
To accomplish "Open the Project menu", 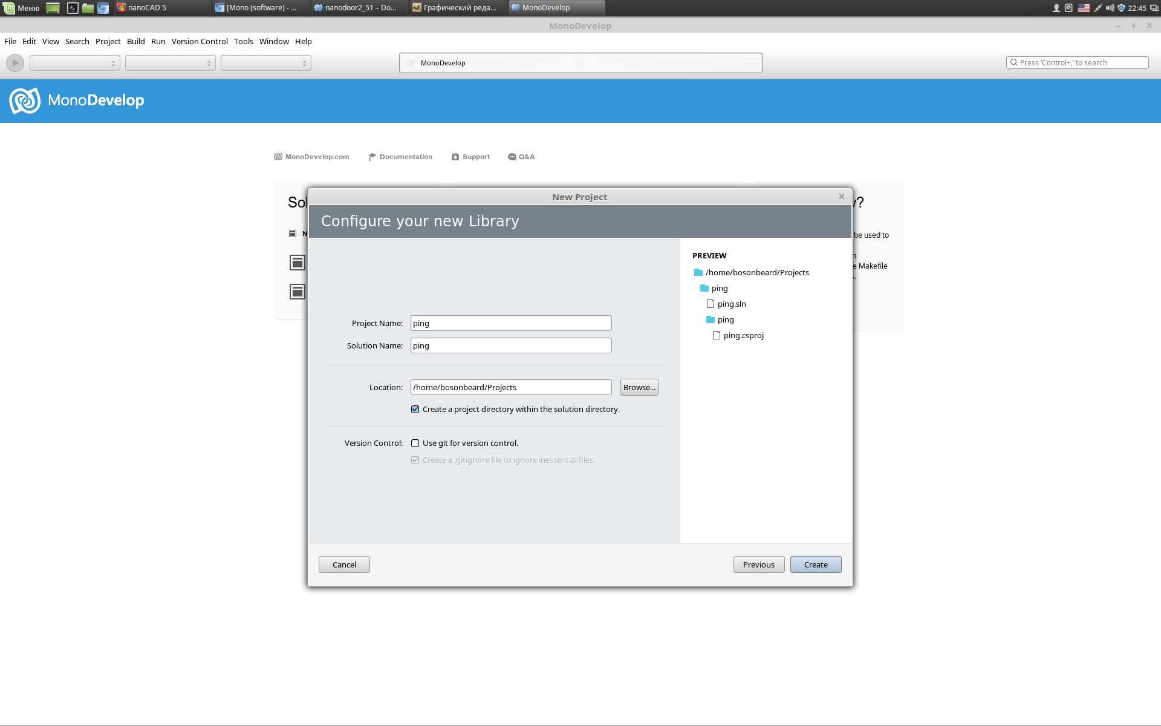I will 108,41.
